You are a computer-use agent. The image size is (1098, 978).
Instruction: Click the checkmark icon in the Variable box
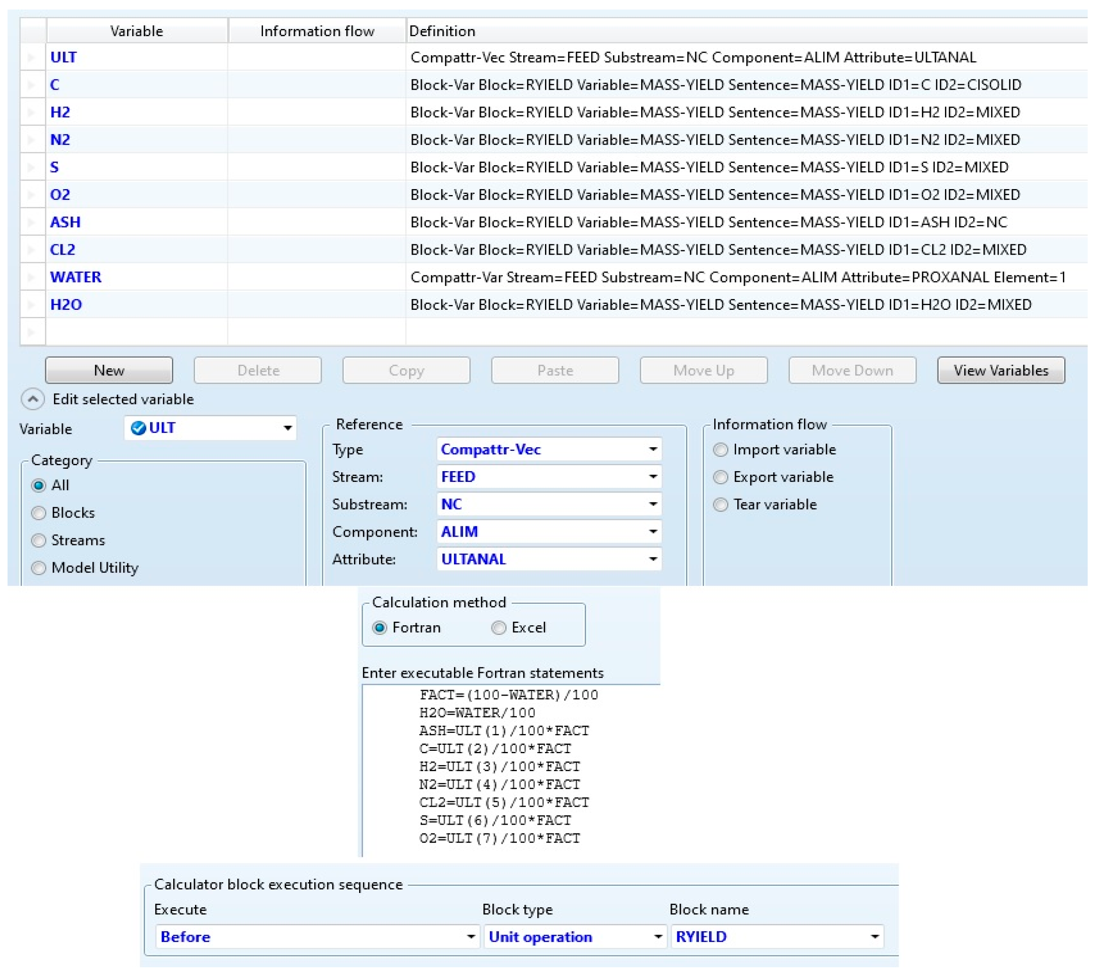pos(138,428)
